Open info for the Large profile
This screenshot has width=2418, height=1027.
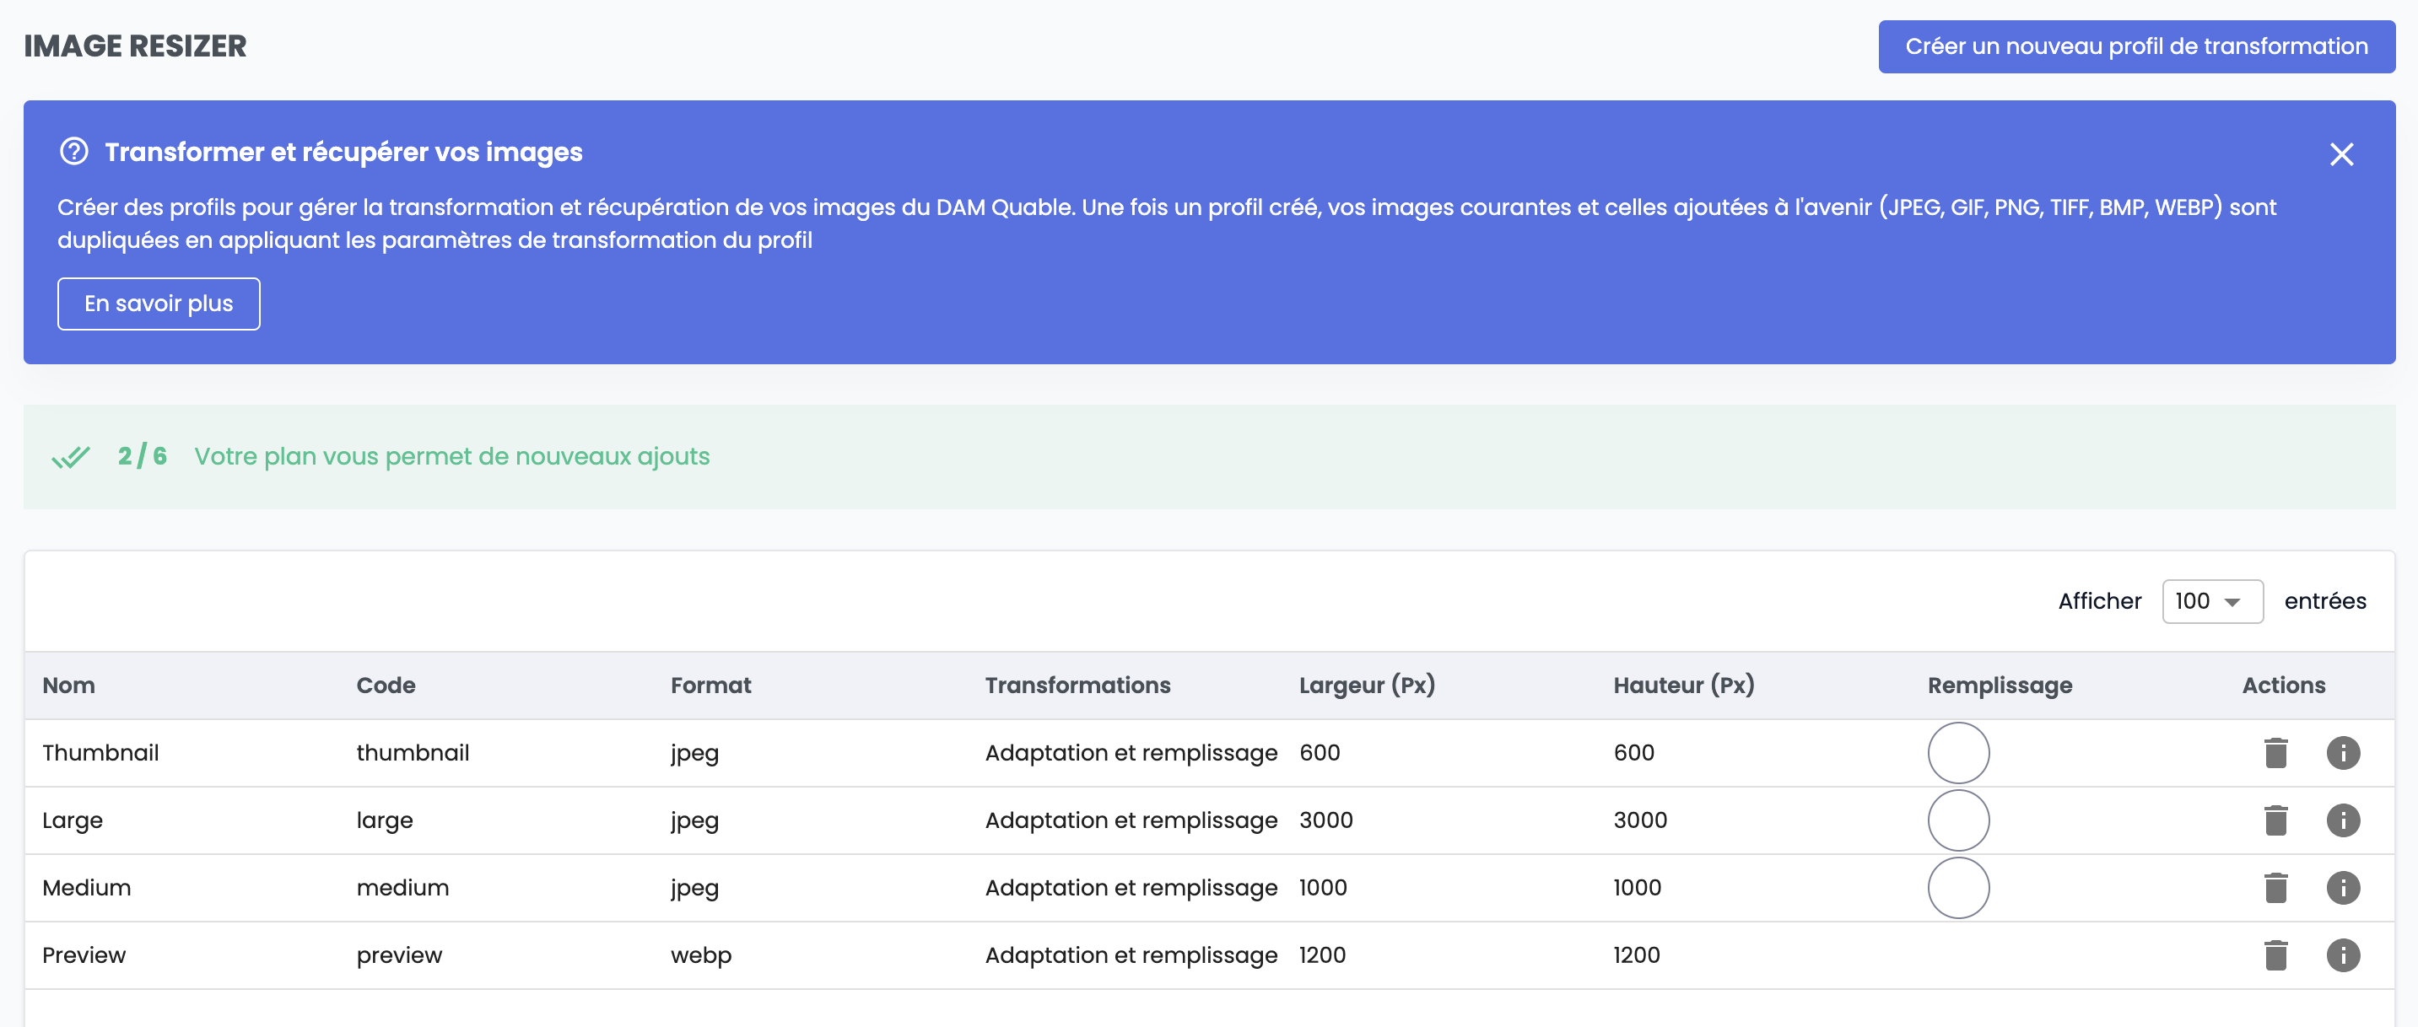pyautogui.click(x=2343, y=820)
